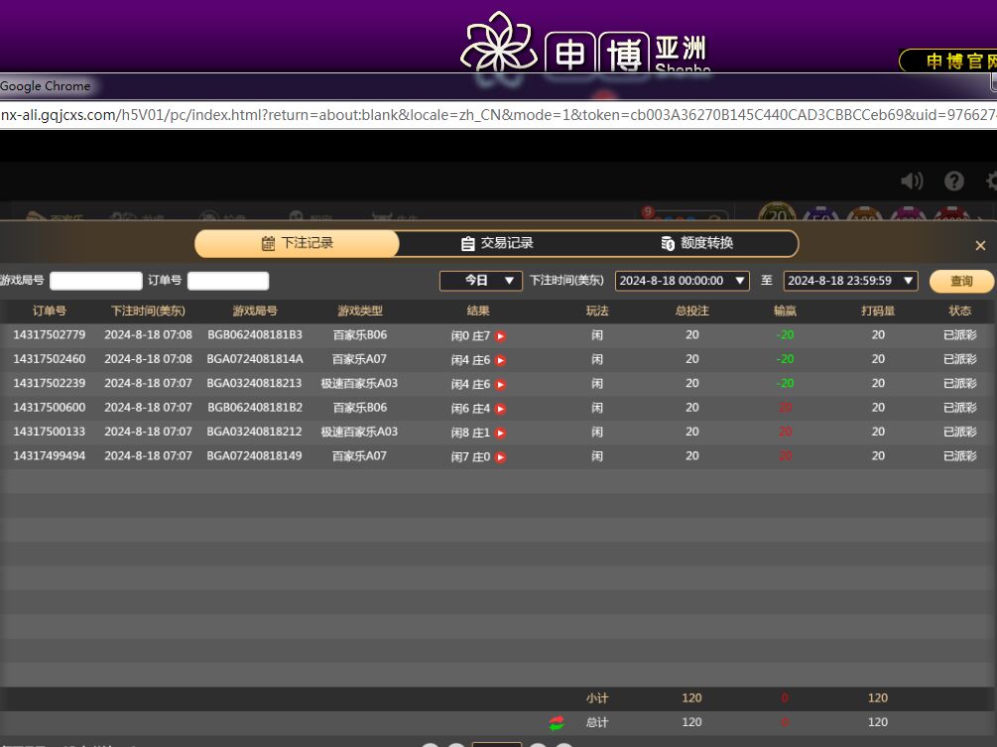Viewport: 997px width, 747px height.
Task: Click the red-green refresh arrows by 总计
Action: pyautogui.click(x=557, y=723)
